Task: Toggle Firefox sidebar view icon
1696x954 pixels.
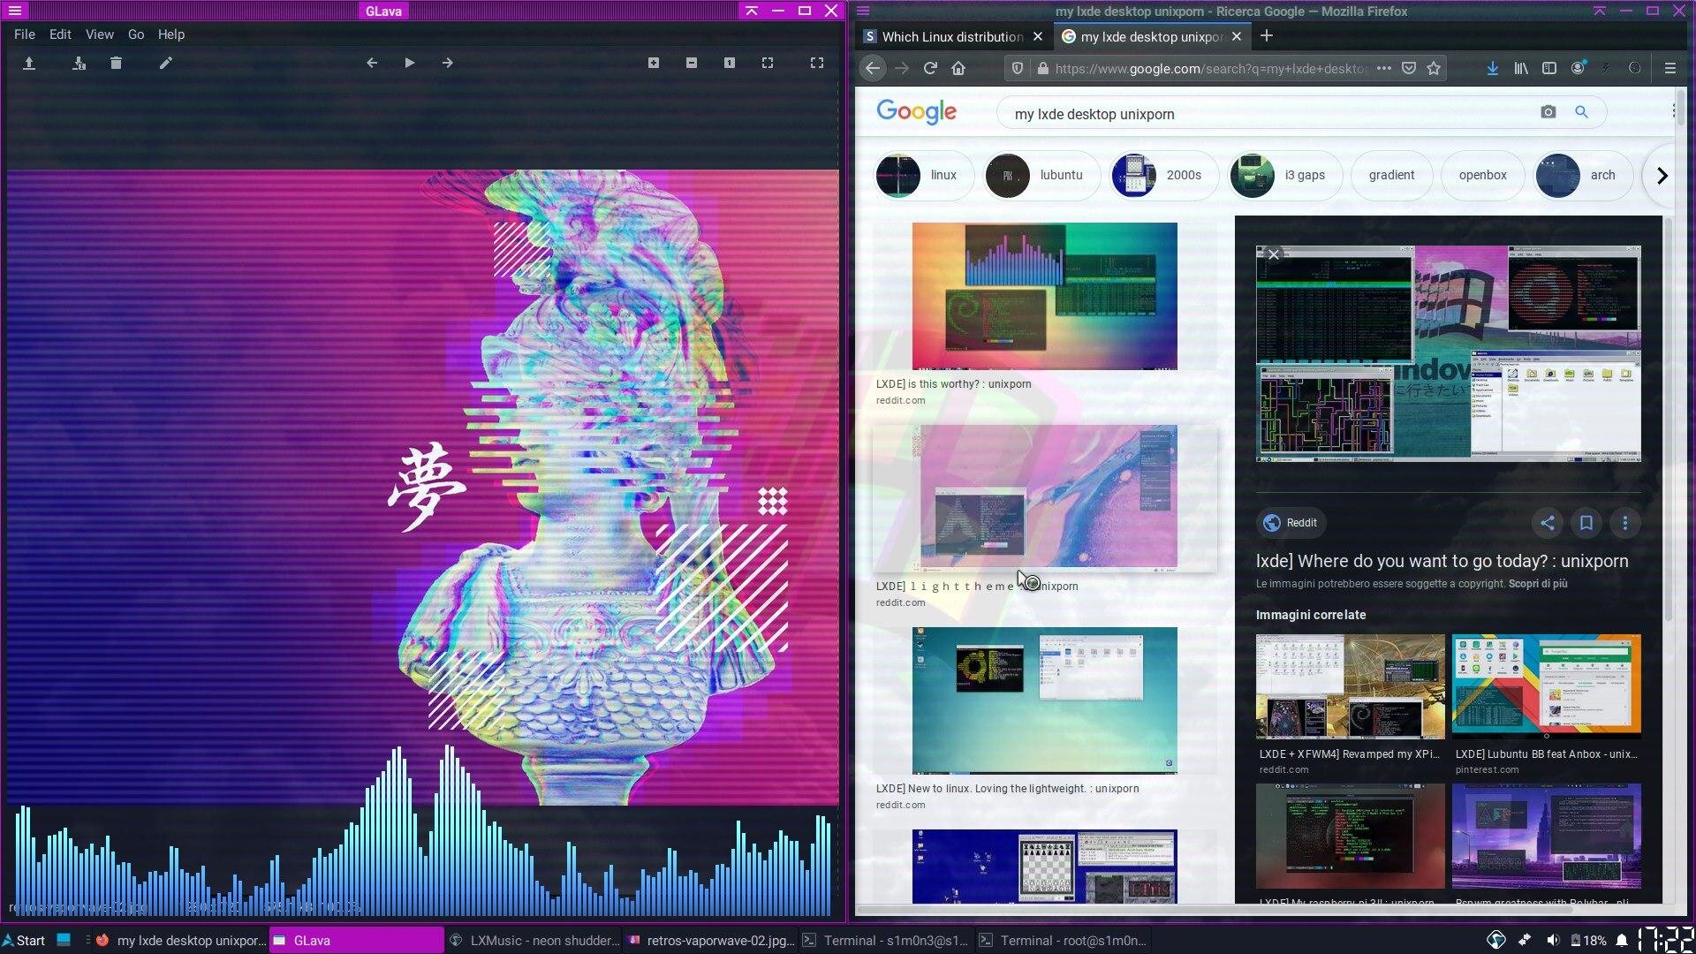Action: click(x=1548, y=68)
